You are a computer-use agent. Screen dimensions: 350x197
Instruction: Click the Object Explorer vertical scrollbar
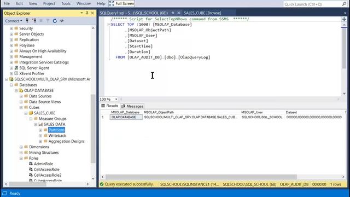93,129
